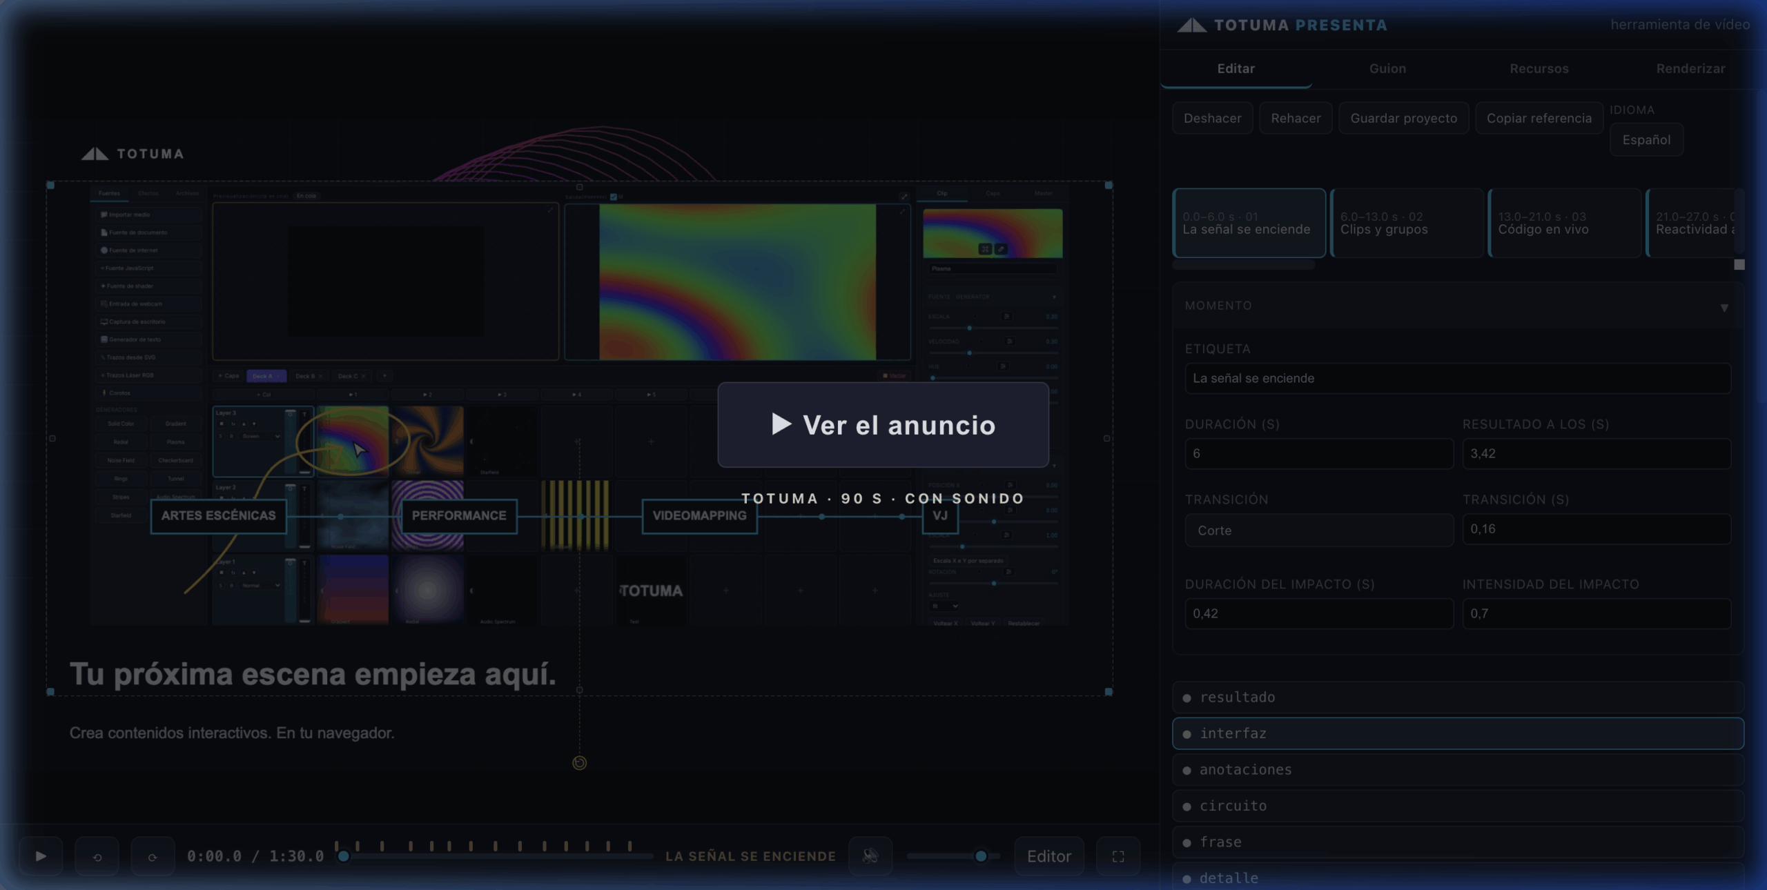The image size is (1767, 890).
Task: Open the Idioma dropdown showing Español
Action: click(x=1646, y=139)
